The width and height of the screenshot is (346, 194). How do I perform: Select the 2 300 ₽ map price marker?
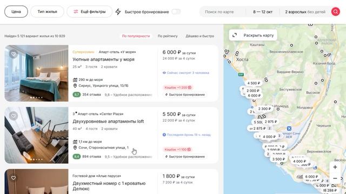(264, 109)
